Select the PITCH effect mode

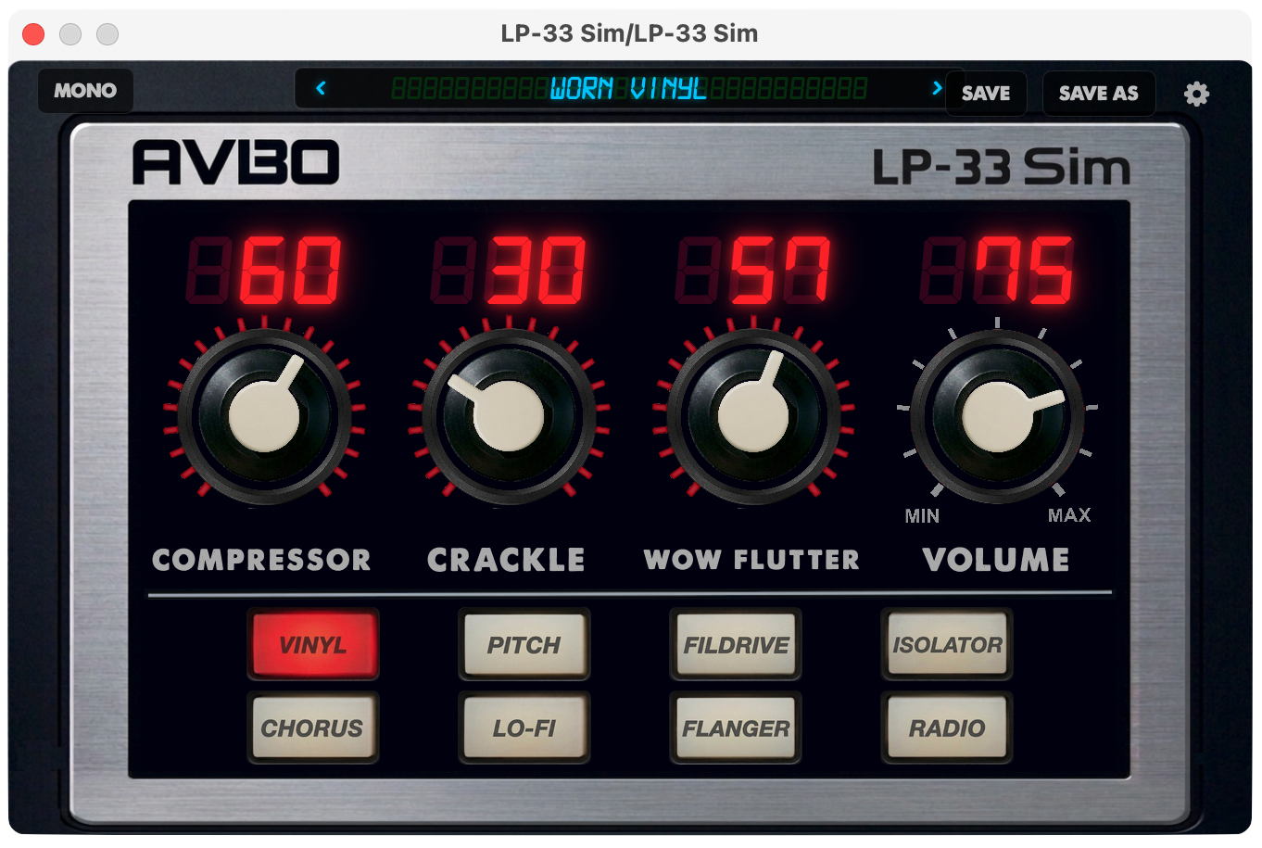[524, 645]
